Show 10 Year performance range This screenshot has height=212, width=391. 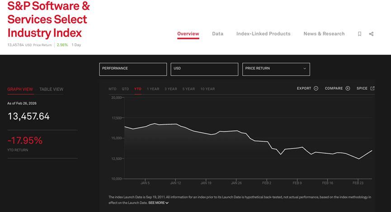(207, 89)
